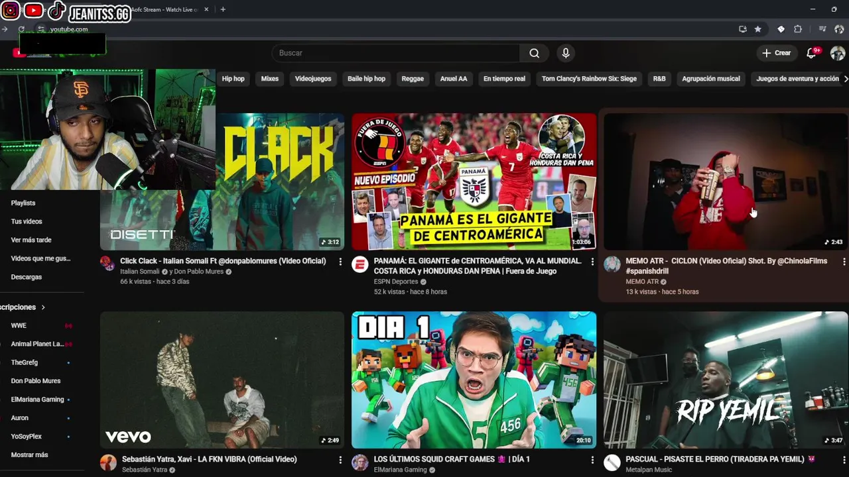Open the Sebastián Yatra vevo thumbnail
The height and width of the screenshot is (477, 849).
tap(222, 380)
